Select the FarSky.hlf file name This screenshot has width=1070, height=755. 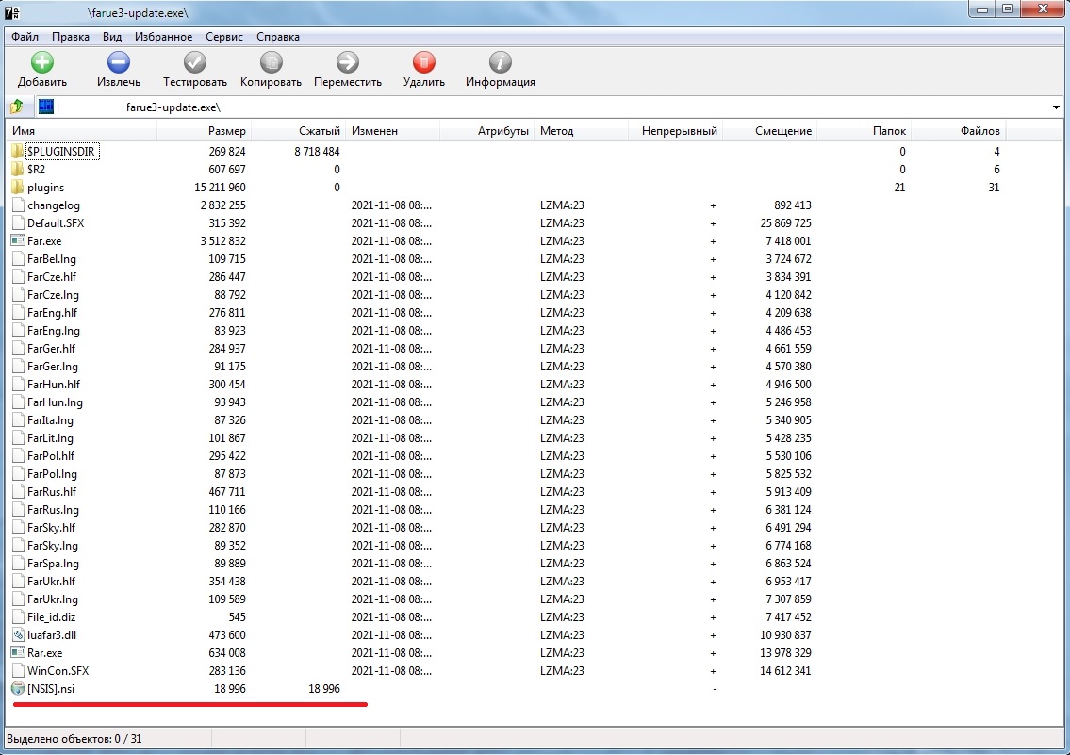(51, 527)
